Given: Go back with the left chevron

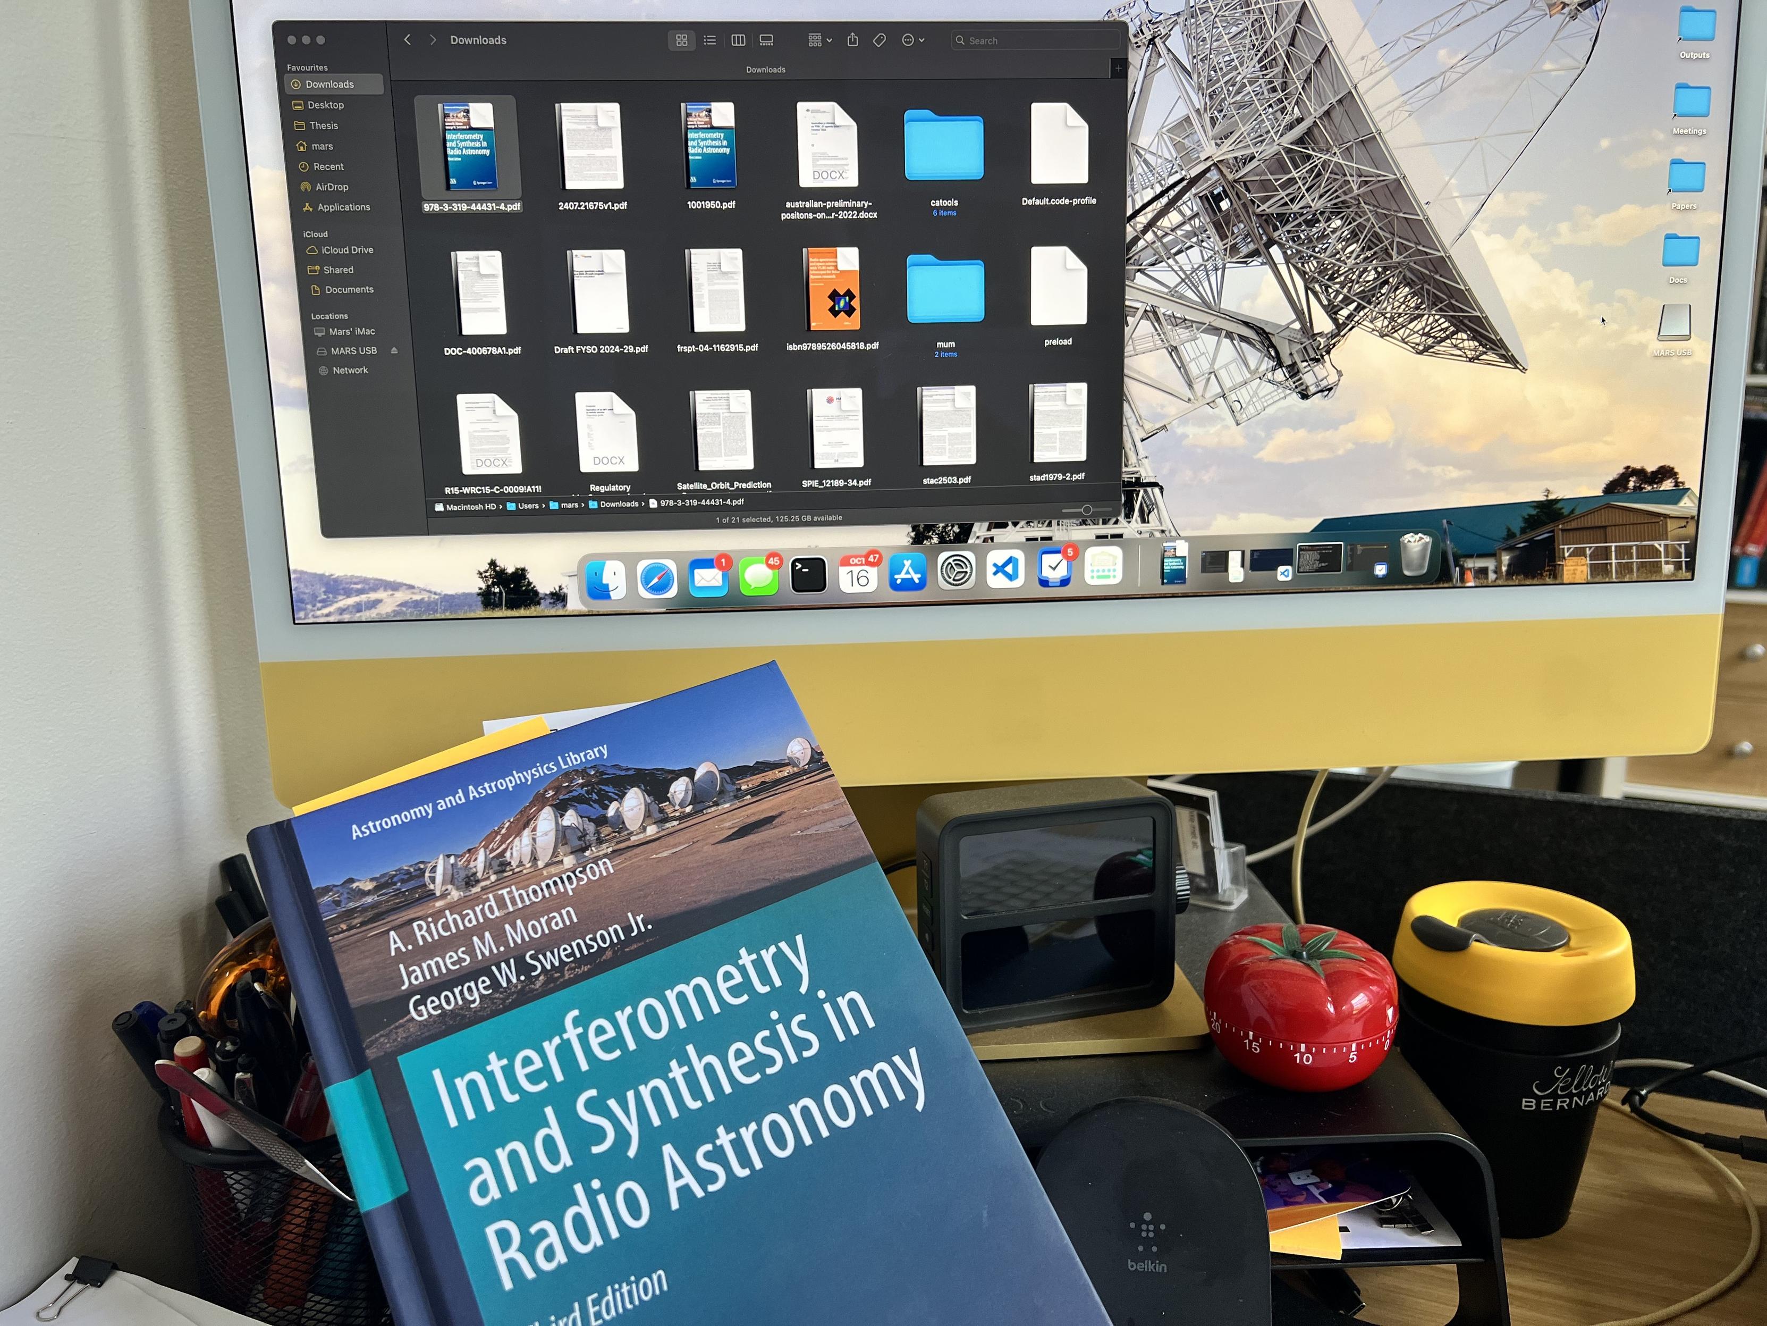Looking at the screenshot, I should 408,39.
